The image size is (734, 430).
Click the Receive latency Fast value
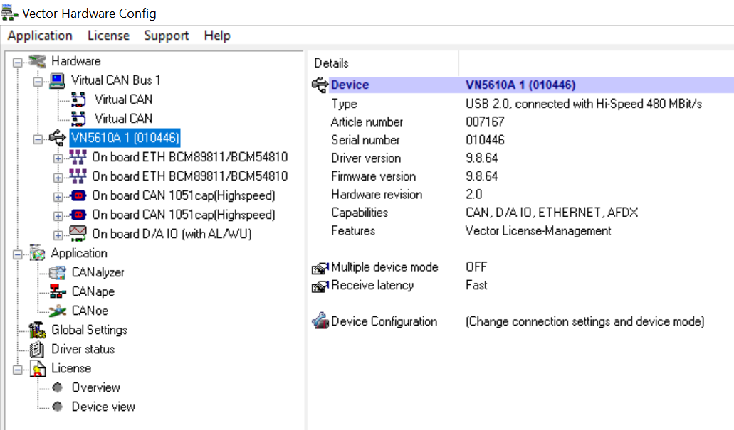tap(476, 285)
